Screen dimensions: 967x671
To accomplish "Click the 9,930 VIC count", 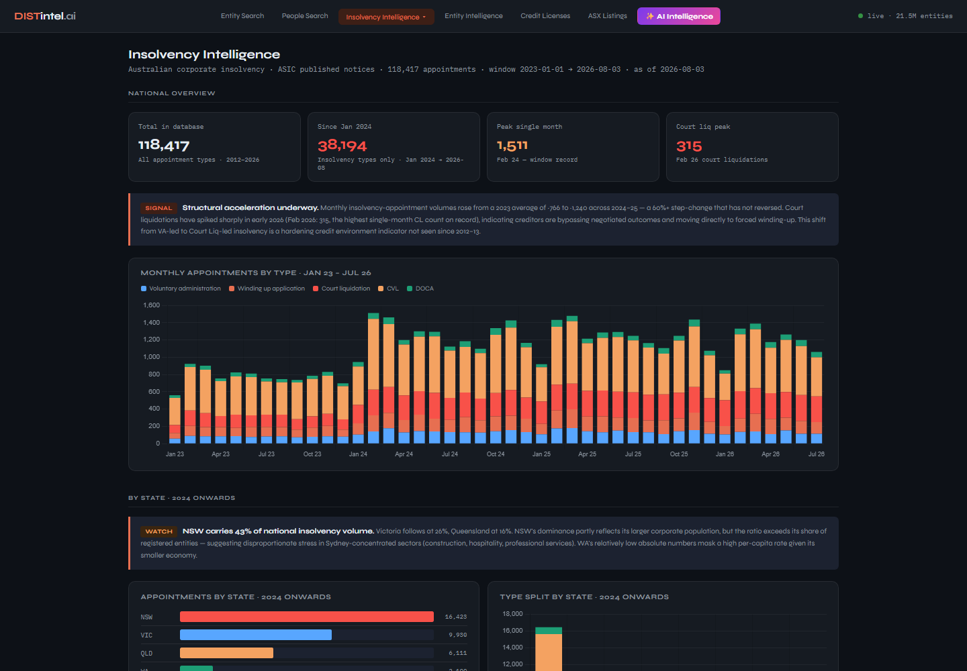I will coord(458,635).
